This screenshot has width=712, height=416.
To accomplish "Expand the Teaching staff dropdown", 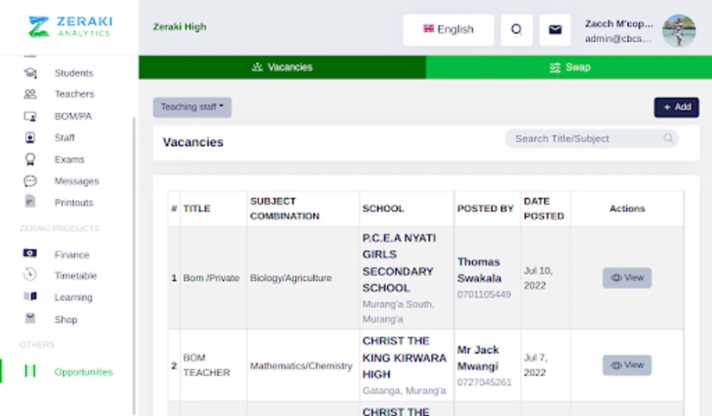I will pyautogui.click(x=192, y=107).
